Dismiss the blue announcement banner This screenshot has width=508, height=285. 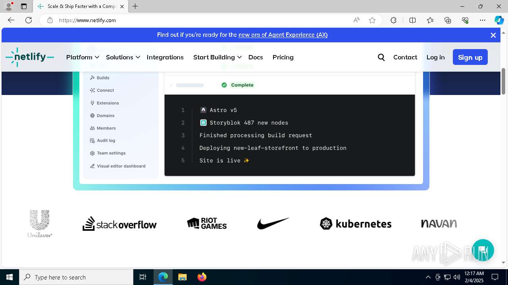pyautogui.click(x=493, y=35)
